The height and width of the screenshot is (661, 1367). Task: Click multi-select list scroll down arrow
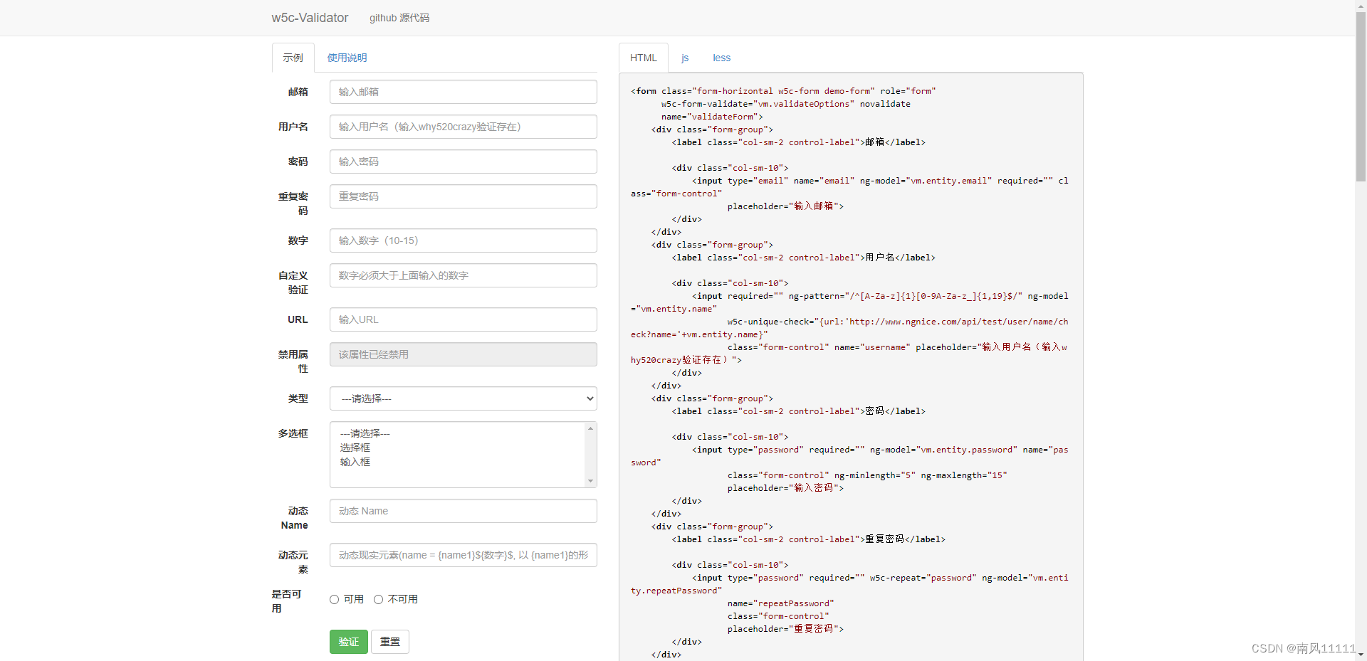pos(590,481)
